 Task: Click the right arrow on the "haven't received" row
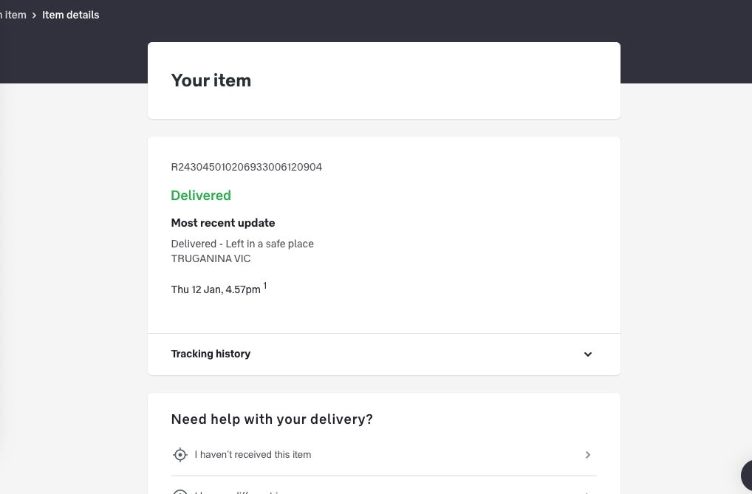pyautogui.click(x=588, y=455)
